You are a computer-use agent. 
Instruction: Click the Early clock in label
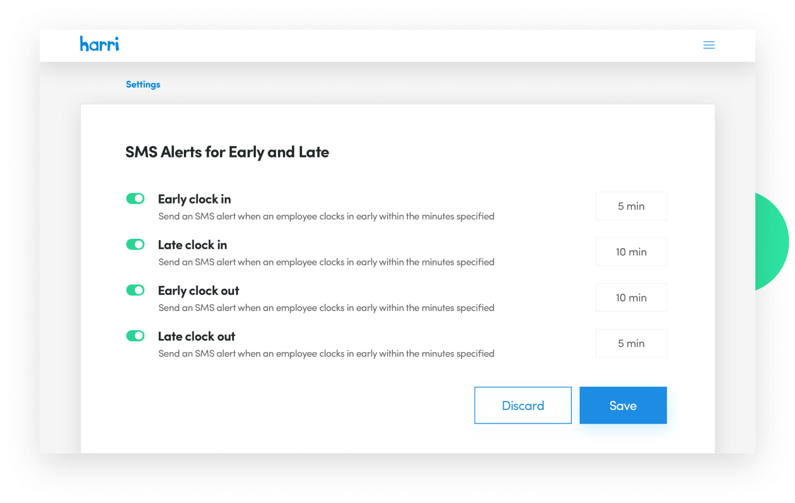pyautogui.click(x=194, y=200)
